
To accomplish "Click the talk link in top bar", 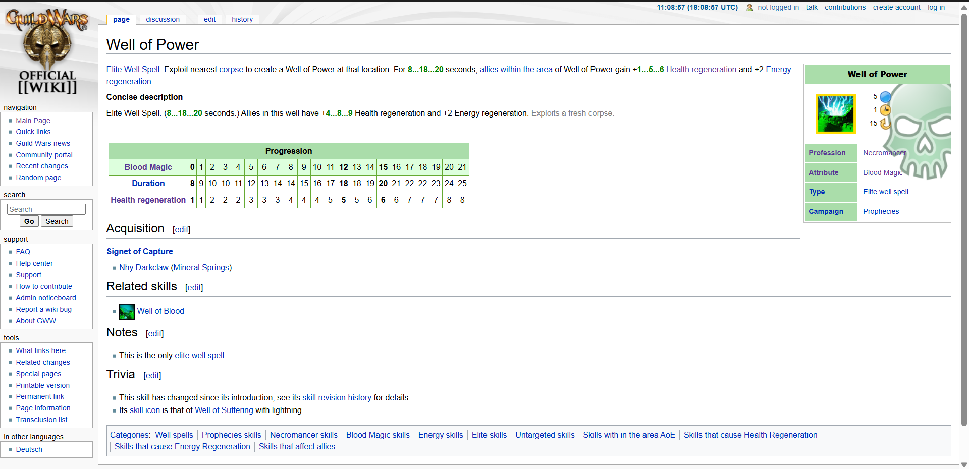I will click(812, 7).
